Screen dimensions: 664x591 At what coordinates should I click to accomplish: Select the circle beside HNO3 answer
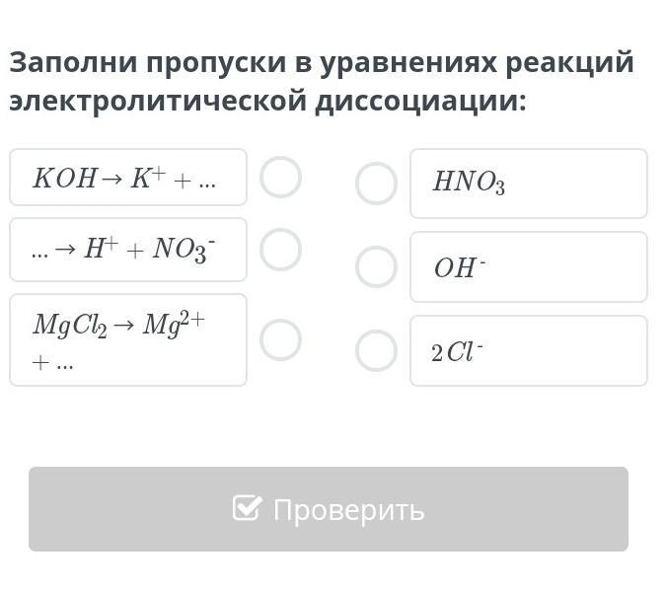[376, 184]
